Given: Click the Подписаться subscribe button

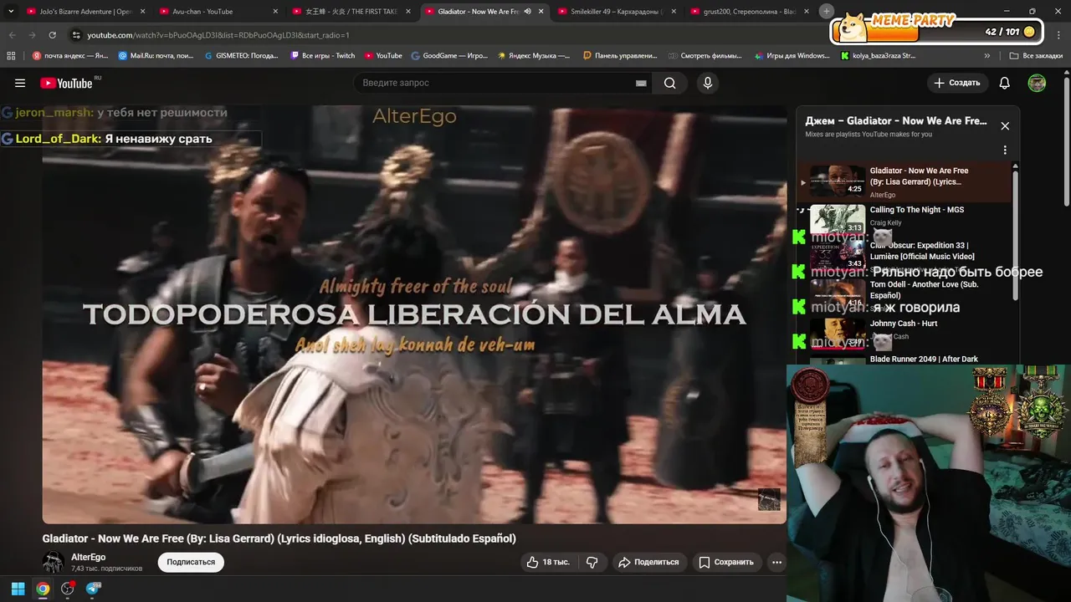Looking at the screenshot, I should point(191,562).
